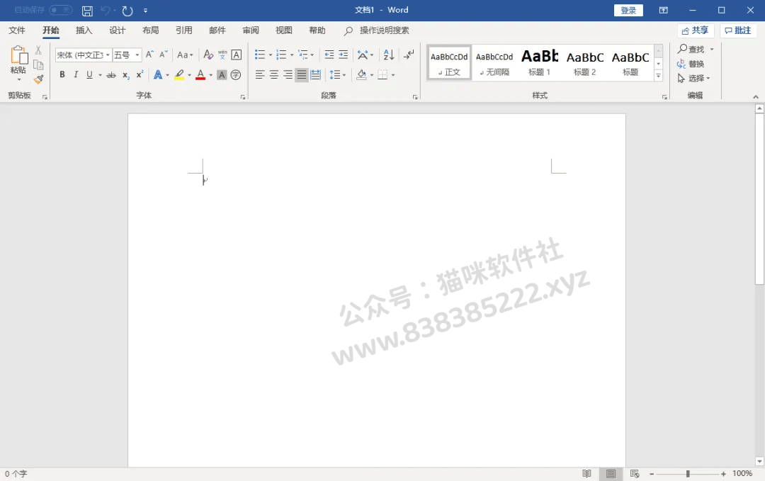Apply distributed alignment to the paragraph
The width and height of the screenshot is (765, 481).
point(316,74)
